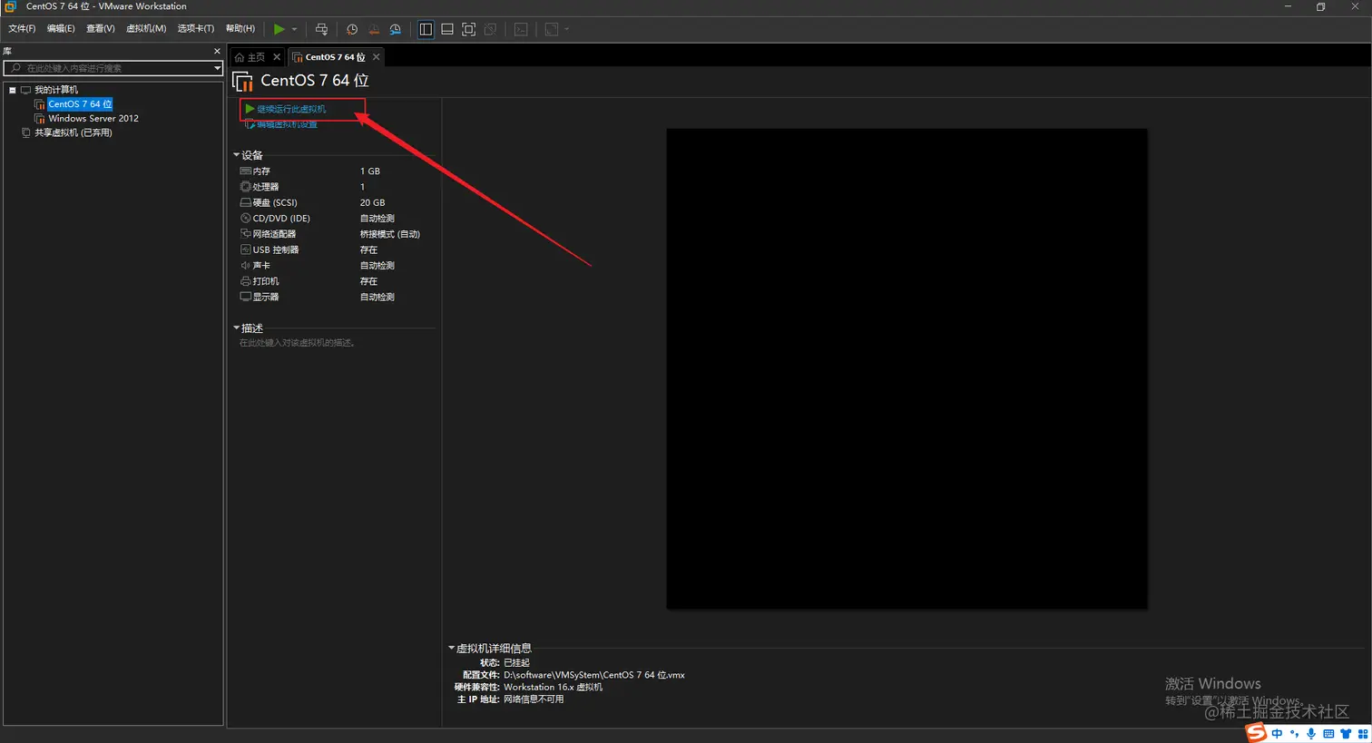Toggle the IME punctuation mode icon
The height and width of the screenshot is (743, 1372).
(x=1294, y=733)
